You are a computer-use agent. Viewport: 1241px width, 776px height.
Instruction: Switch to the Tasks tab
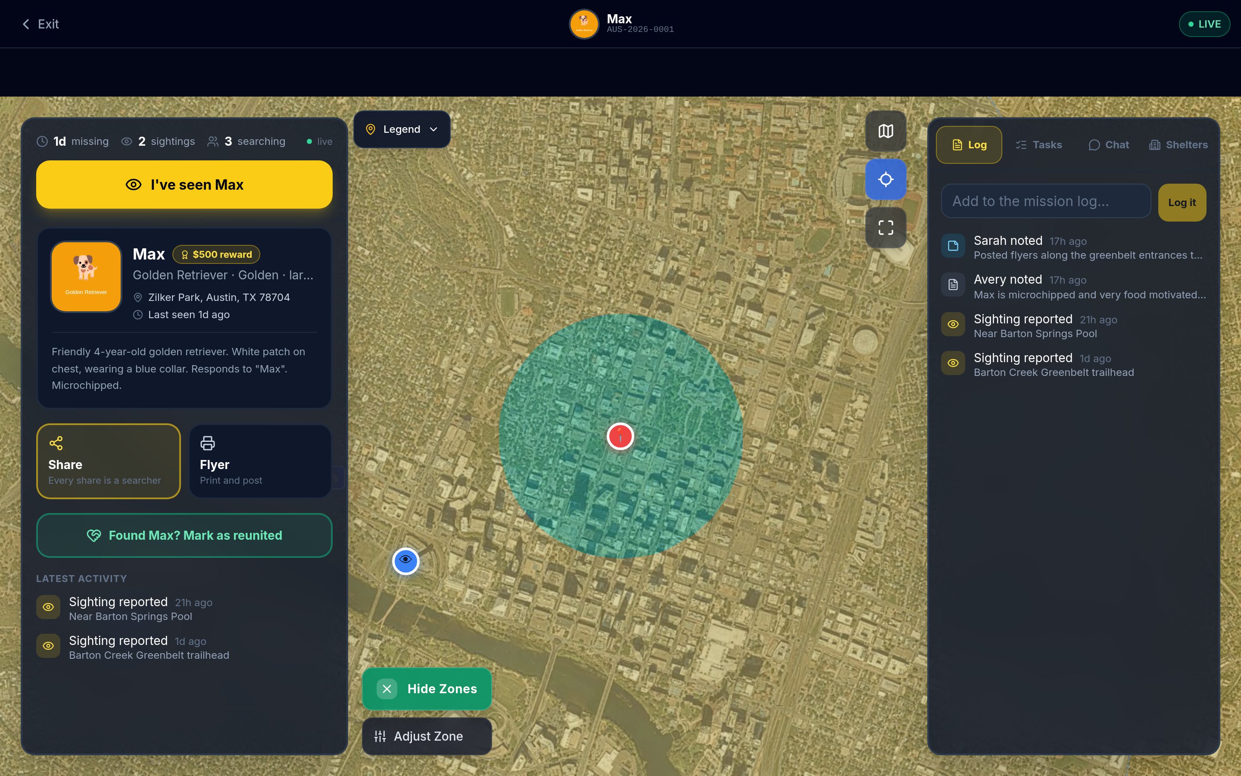coord(1038,145)
